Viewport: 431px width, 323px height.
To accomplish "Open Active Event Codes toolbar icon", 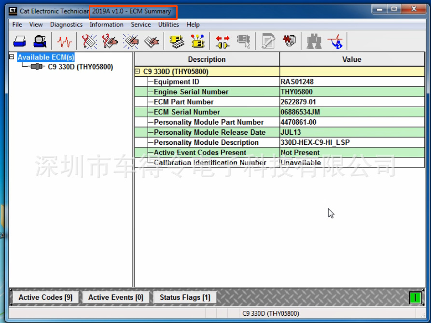I will click(x=131, y=42).
